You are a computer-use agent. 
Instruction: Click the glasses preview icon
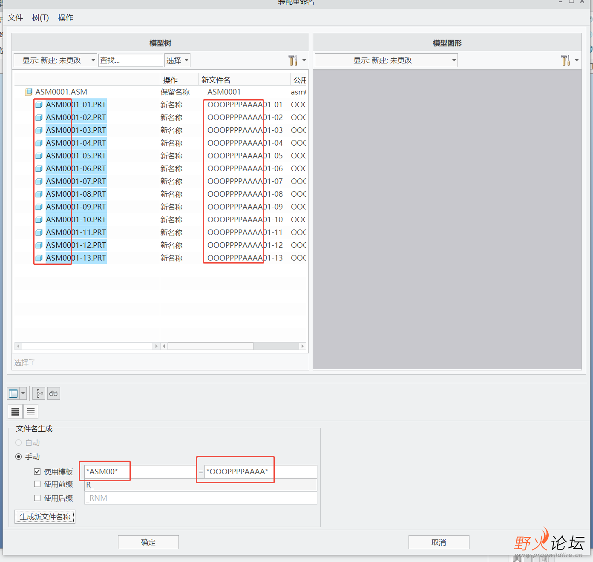(x=54, y=393)
